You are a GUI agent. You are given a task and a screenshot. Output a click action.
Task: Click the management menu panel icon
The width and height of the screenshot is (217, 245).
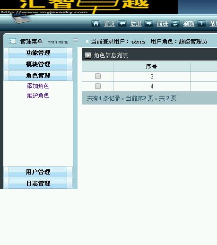click(x=12, y=41)
